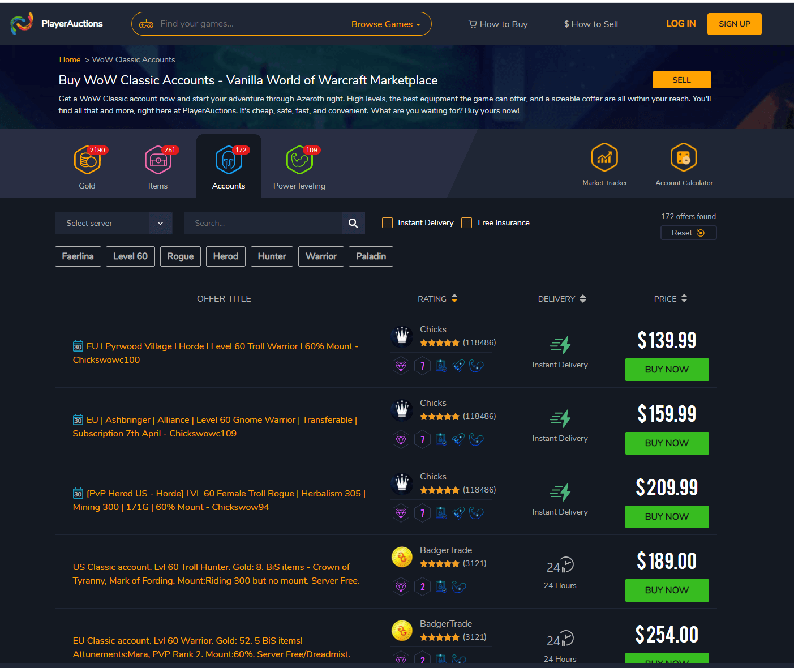794x668 pixels.
Task: Click the 24 hours clock icon for $189.00 offer
Action: coord(560,566)
